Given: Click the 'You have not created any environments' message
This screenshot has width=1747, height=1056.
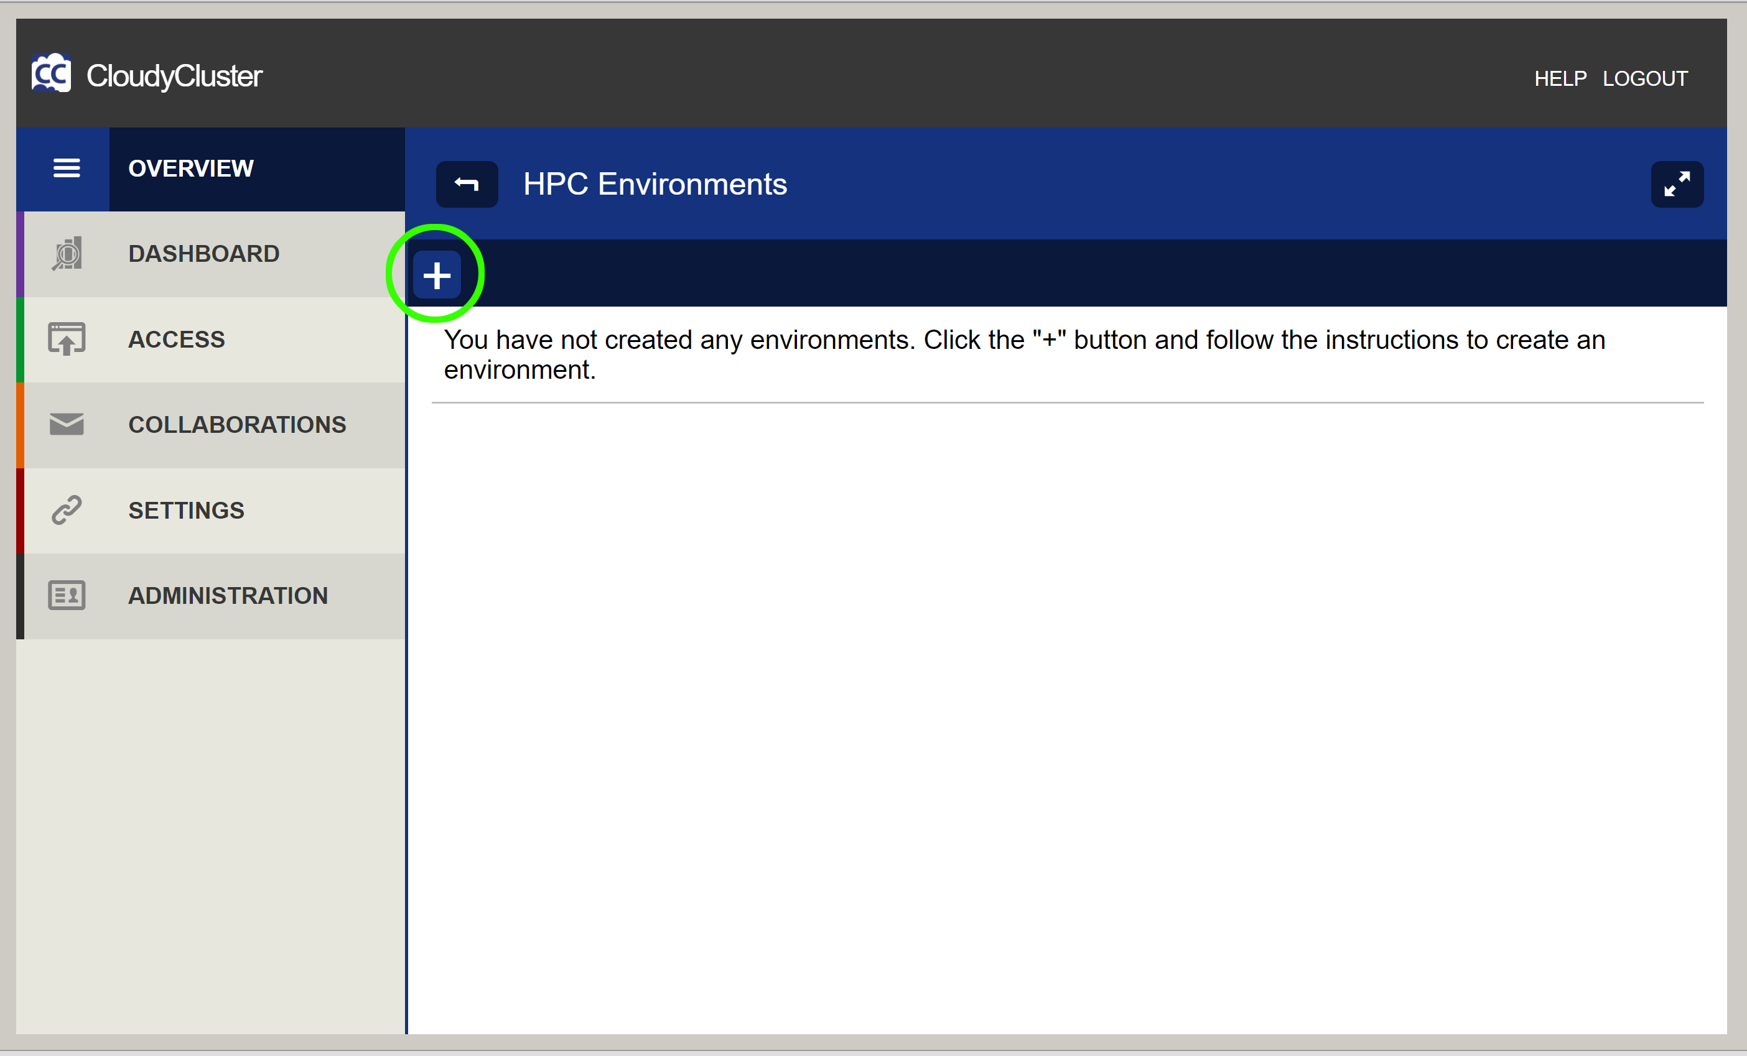Looking at the screenshot, I should (x=1024, y=354).
